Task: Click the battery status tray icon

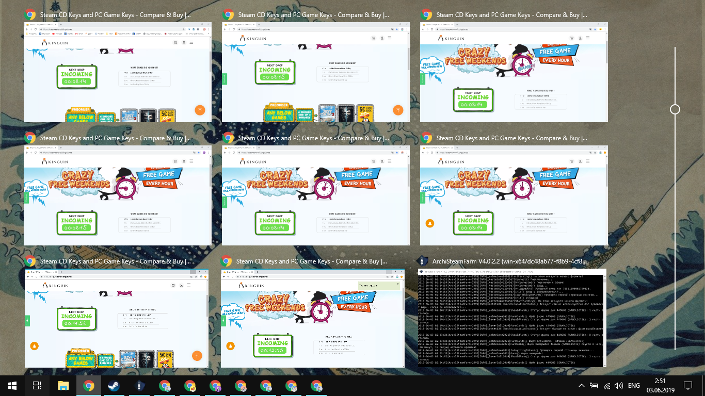Action: coord(594,386)
